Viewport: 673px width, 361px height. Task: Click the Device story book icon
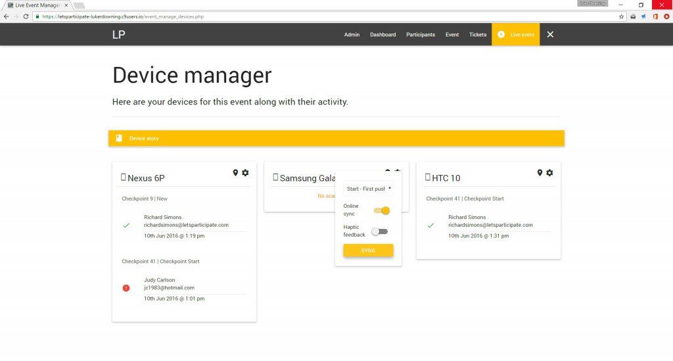(x=119, y=138)
